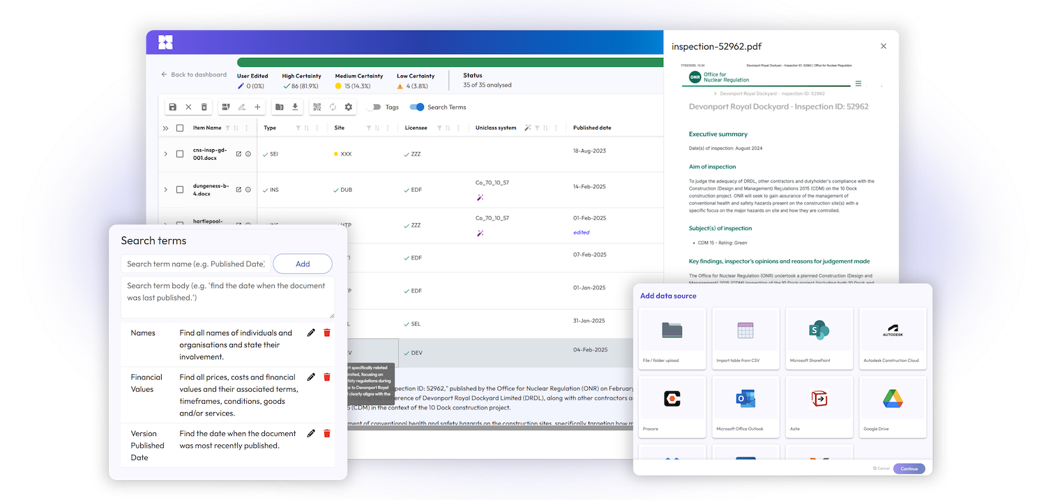The width and height of the screenshot is (1046, 500).
Task: Check the box for cns-insp-gd-001.docx row
Action: coord(180,153)
